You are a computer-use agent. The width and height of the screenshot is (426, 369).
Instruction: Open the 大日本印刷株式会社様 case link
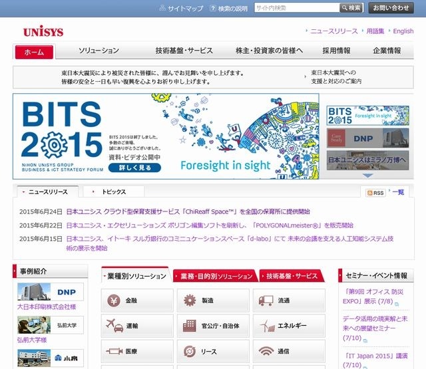(47, 307)
